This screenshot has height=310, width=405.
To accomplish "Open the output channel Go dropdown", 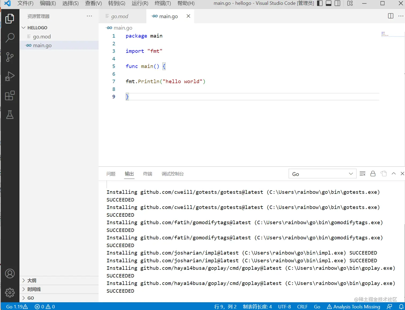I will [x=322, y=174].
